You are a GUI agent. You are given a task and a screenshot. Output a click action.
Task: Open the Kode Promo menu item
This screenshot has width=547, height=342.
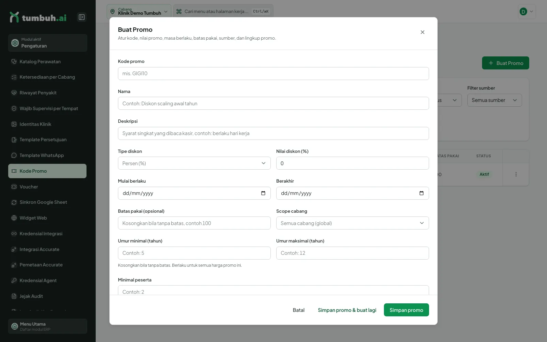(47, 171)
